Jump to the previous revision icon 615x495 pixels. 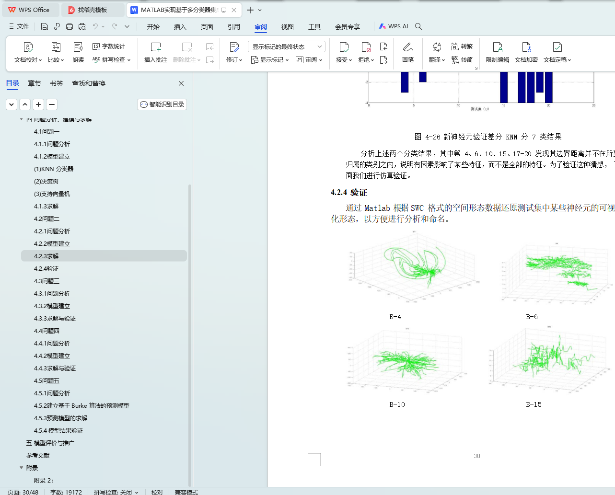pyautogui.click(x=383, y=46)
